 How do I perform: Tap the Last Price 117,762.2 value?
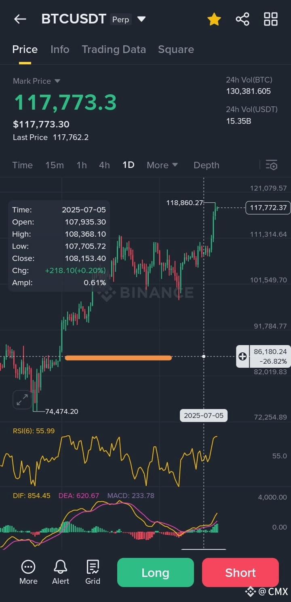click(x=71, y=137)
